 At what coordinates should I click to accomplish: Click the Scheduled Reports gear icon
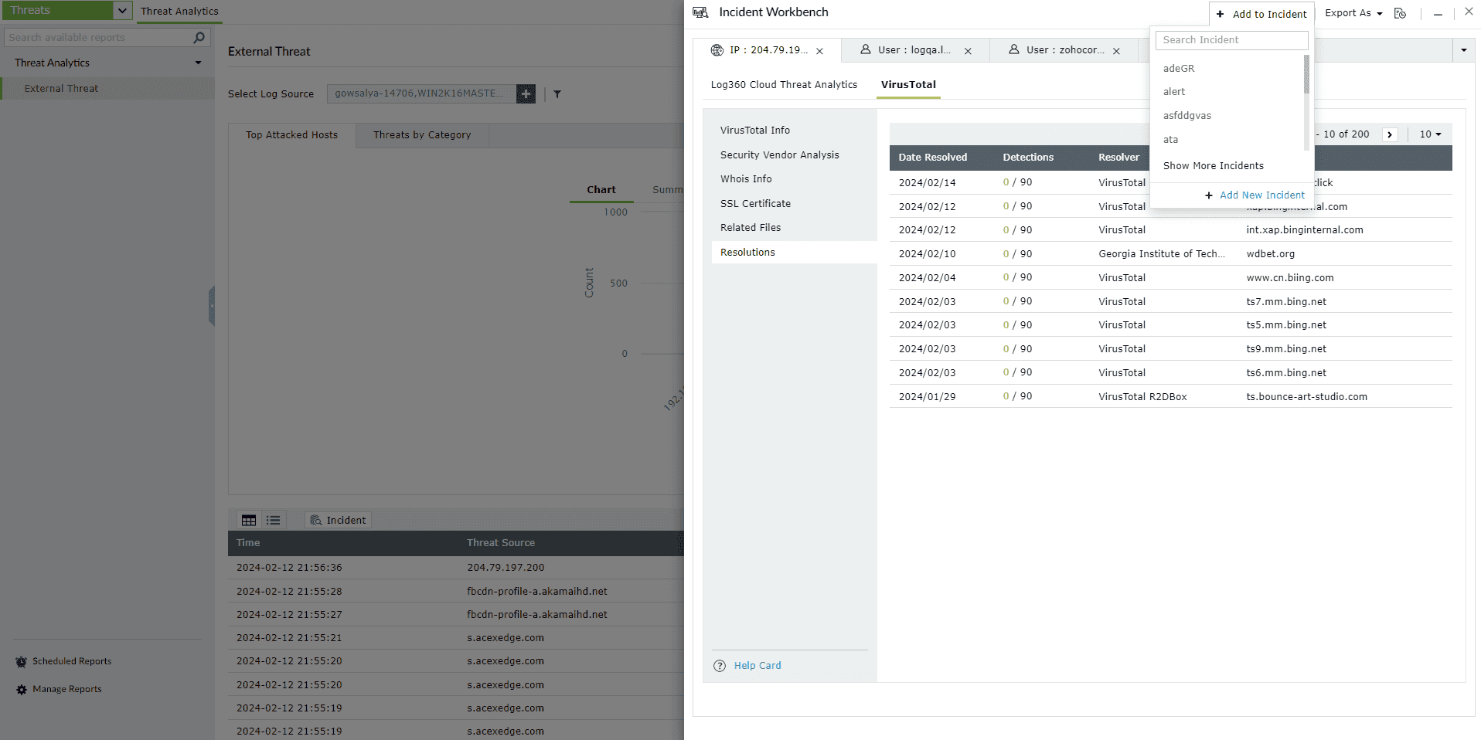22,662
